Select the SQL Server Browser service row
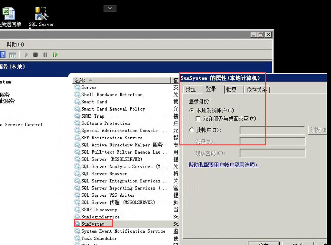Viewport: 331px width, 245px height. (x=104, y=173)
